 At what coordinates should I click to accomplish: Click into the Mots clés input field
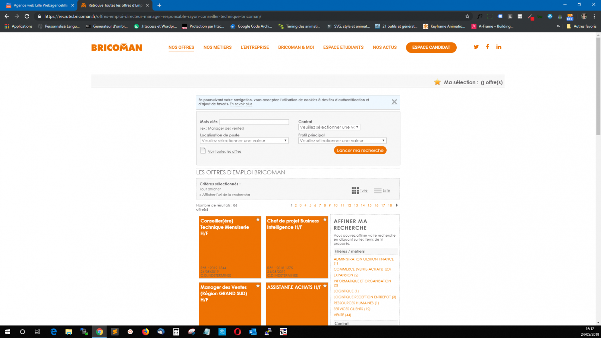[254, 122]
